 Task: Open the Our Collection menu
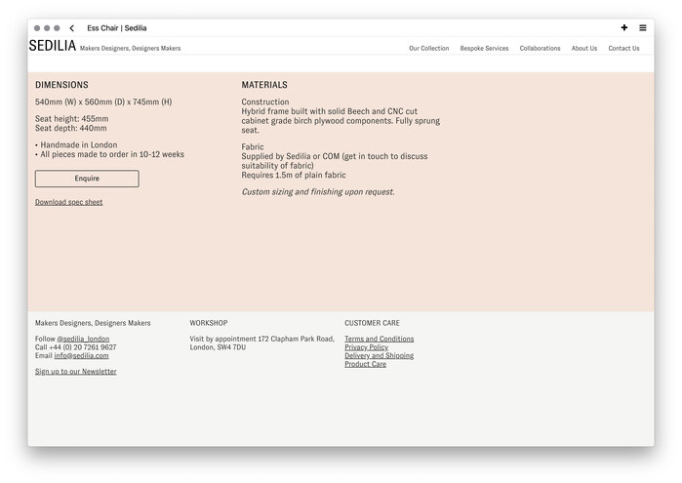click(x=429, y=49)
